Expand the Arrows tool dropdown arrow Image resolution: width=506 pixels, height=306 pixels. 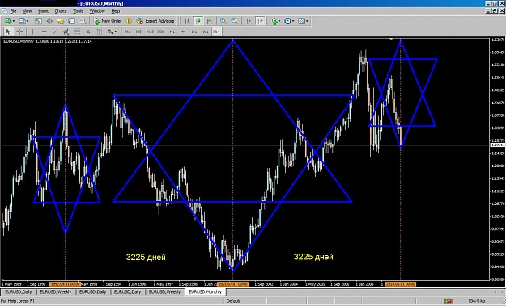[x=116, y=31]
